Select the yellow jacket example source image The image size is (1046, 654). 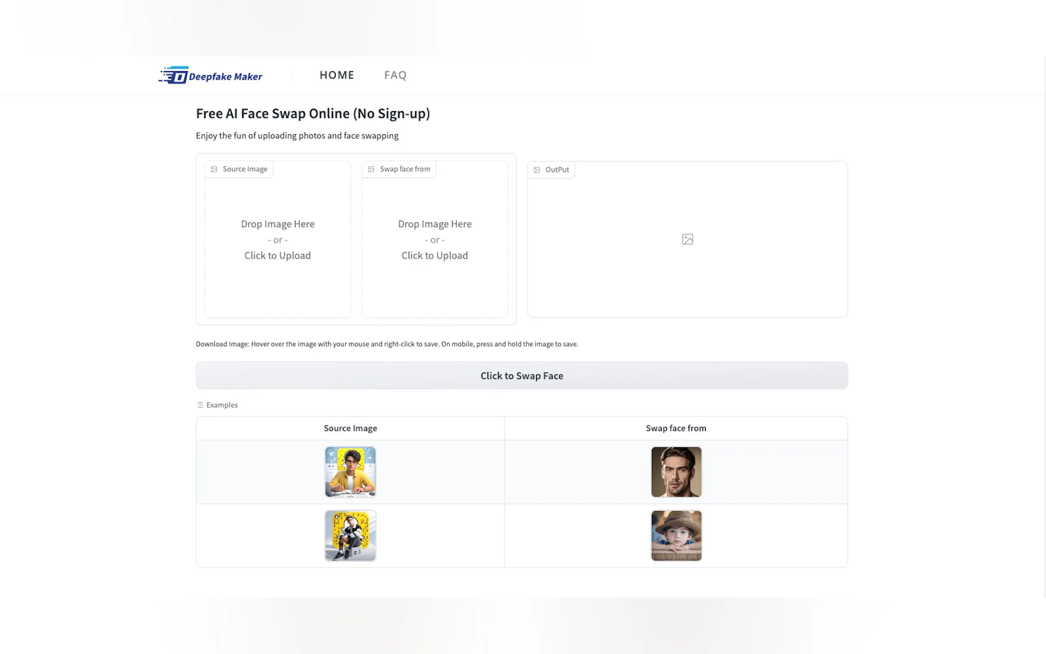(350, 472)
